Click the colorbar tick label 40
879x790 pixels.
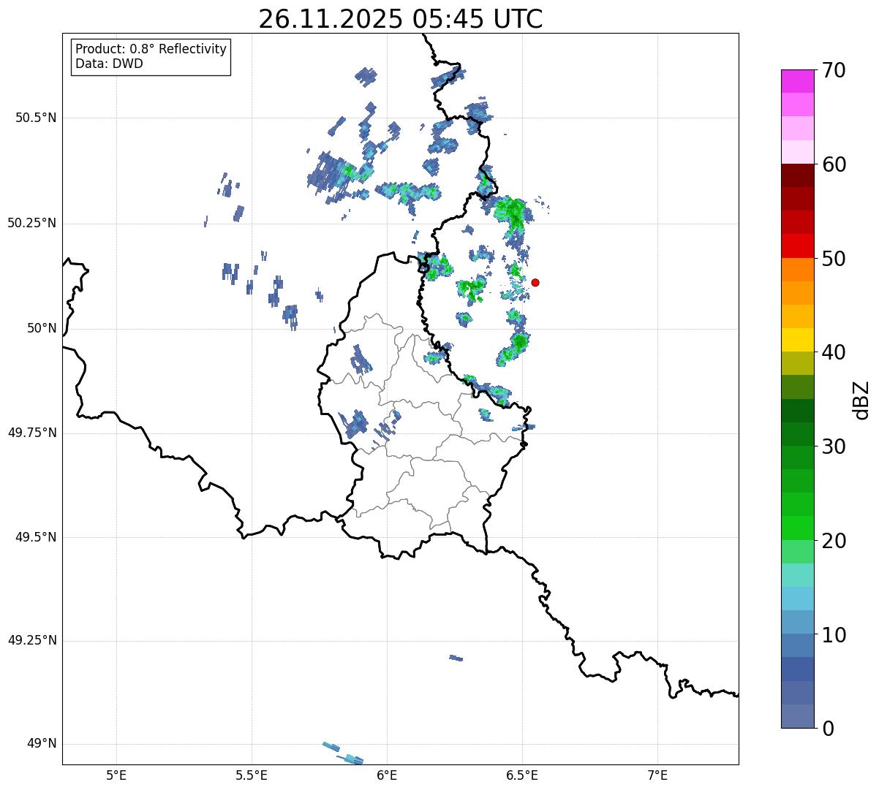834,352
